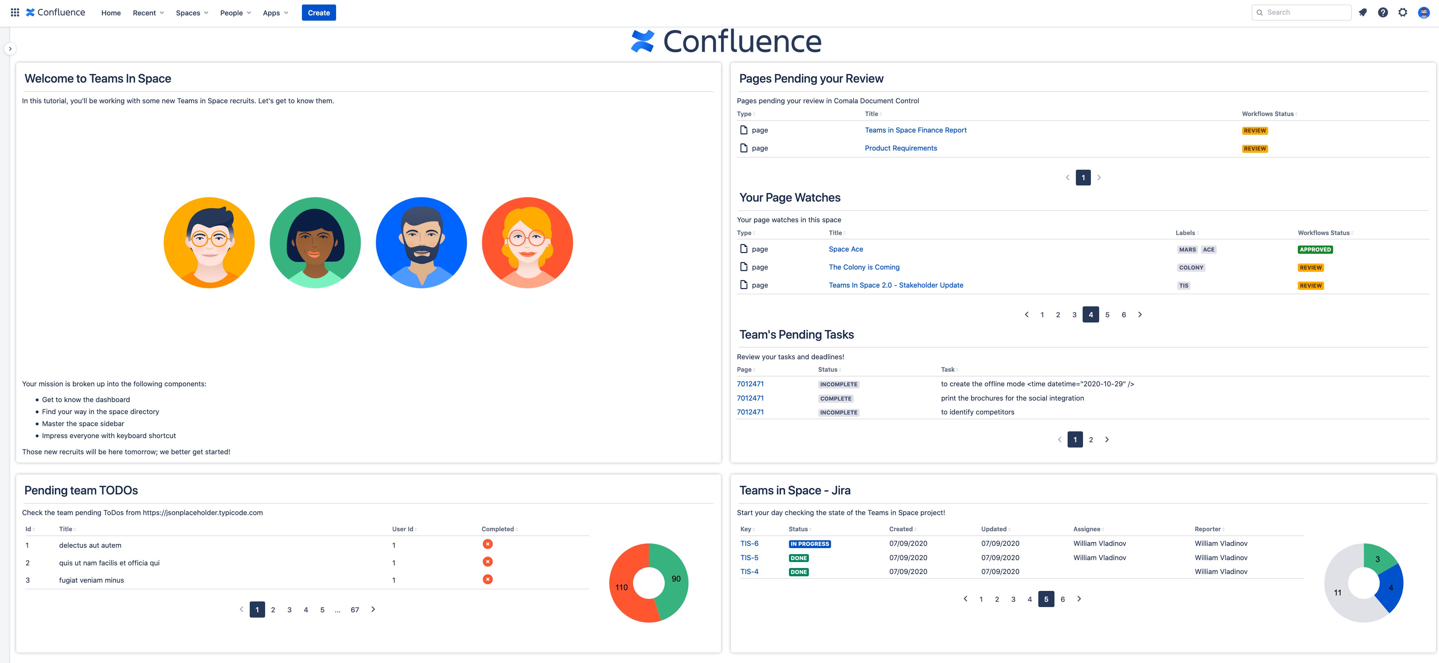Go to Home in navigation
The height and width of the screenshot is (663, 1439).
click(111, 13)
